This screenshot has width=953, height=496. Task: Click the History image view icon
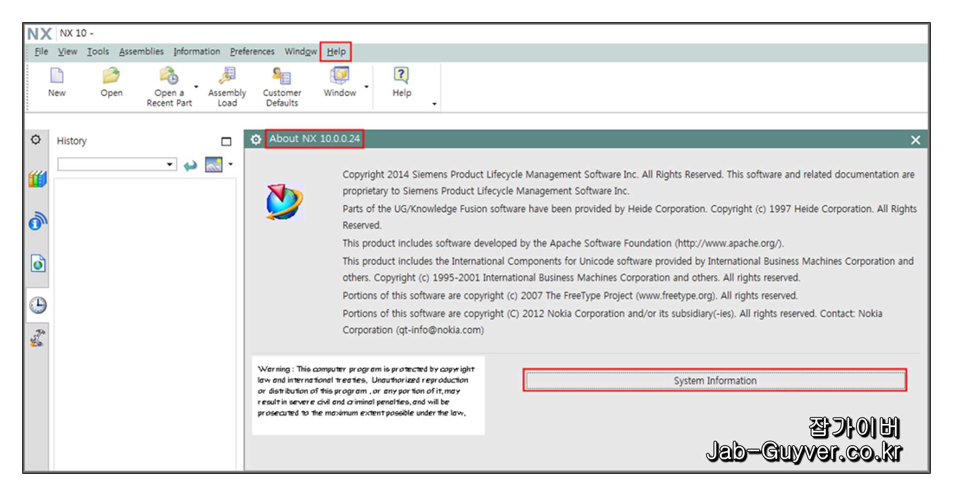point(214,164)
